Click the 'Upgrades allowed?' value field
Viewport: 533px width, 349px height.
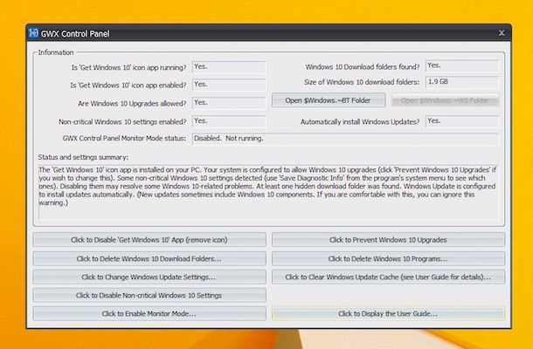pyautogui.click(x=229, y=103)
